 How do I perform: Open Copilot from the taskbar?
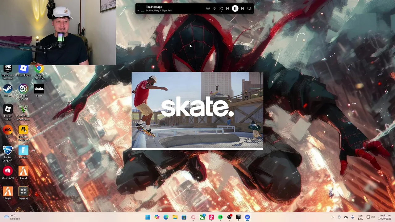(157, 217)
